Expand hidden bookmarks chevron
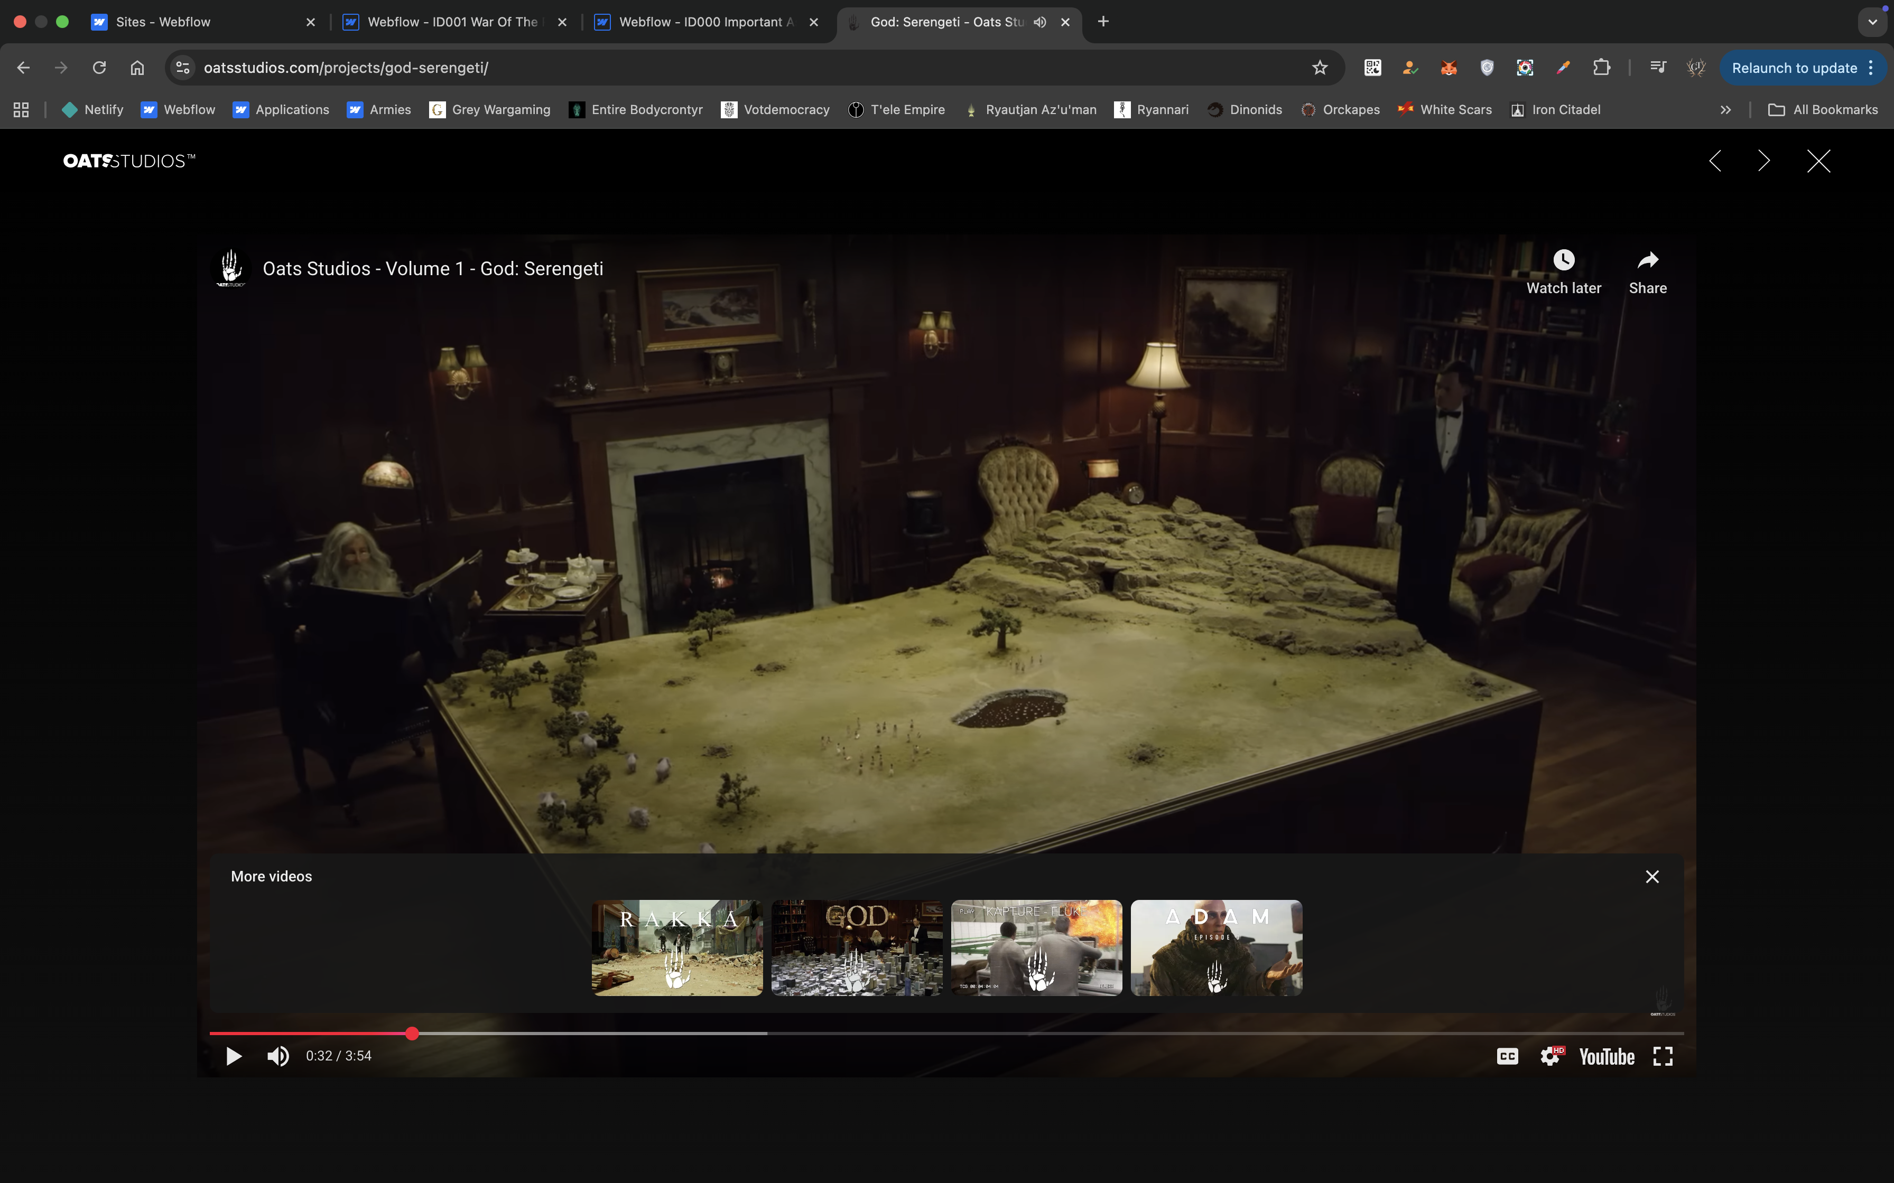 (x=1725, y=109)
